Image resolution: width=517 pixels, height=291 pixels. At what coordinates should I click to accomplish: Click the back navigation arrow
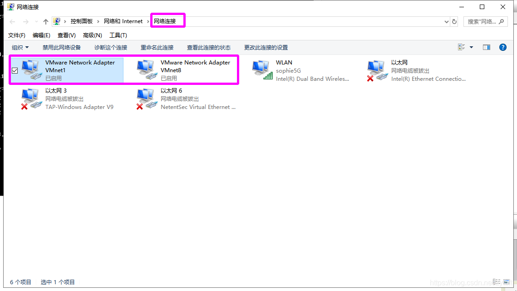coord(13,22)
